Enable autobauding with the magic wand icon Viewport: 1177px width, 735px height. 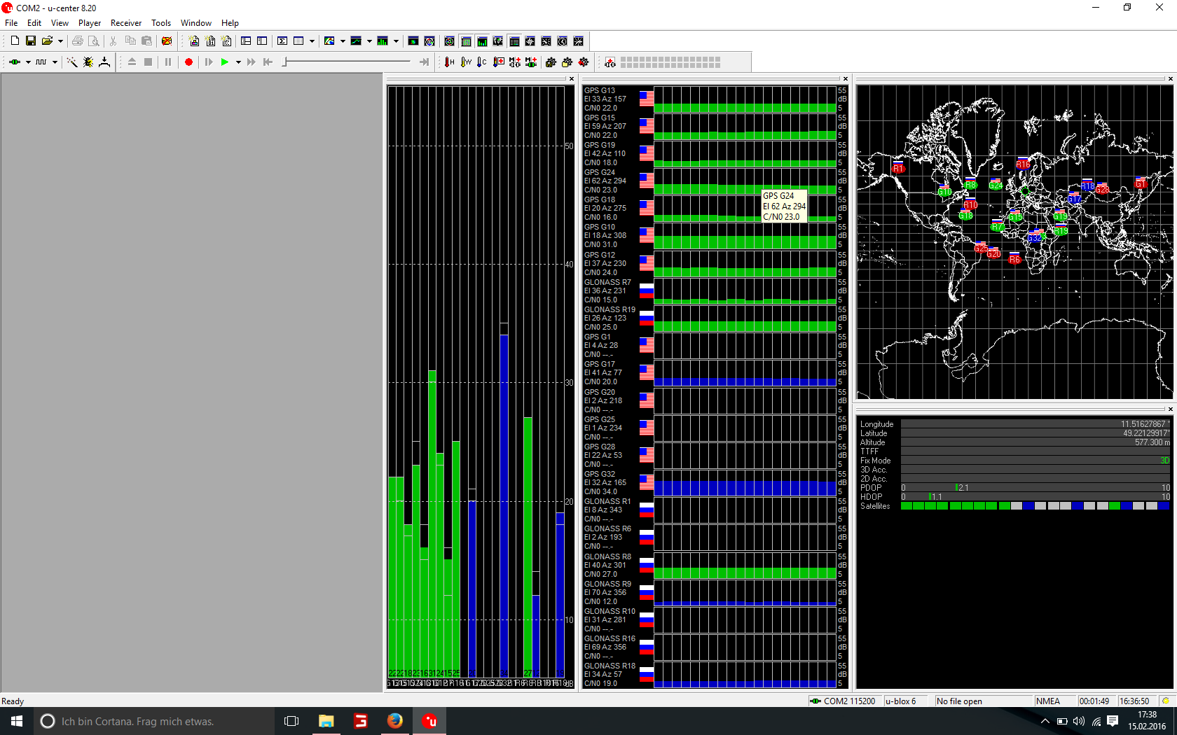click(x=71, y=62)
